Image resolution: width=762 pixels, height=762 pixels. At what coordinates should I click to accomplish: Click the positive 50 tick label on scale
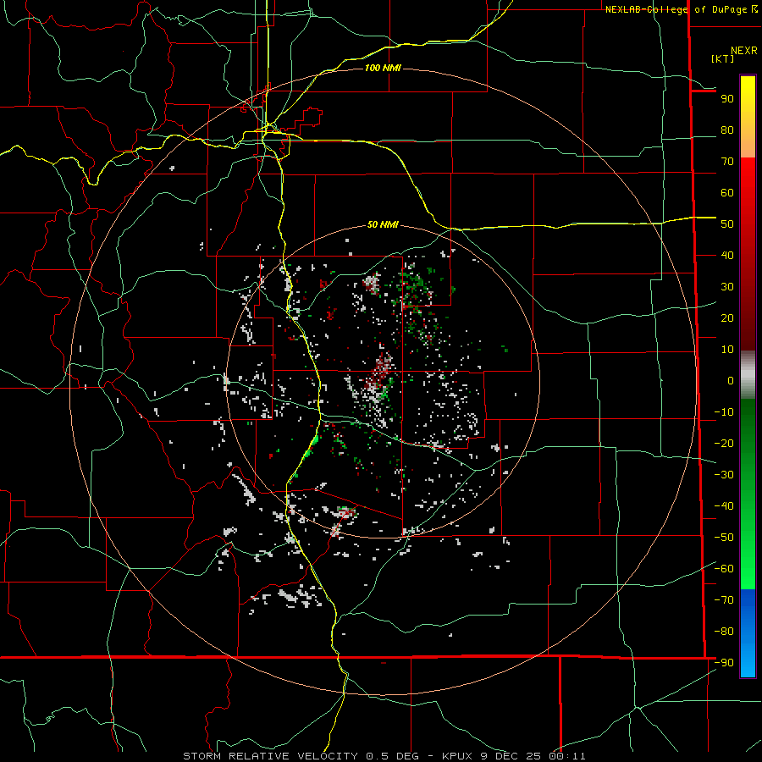point(727,224)
